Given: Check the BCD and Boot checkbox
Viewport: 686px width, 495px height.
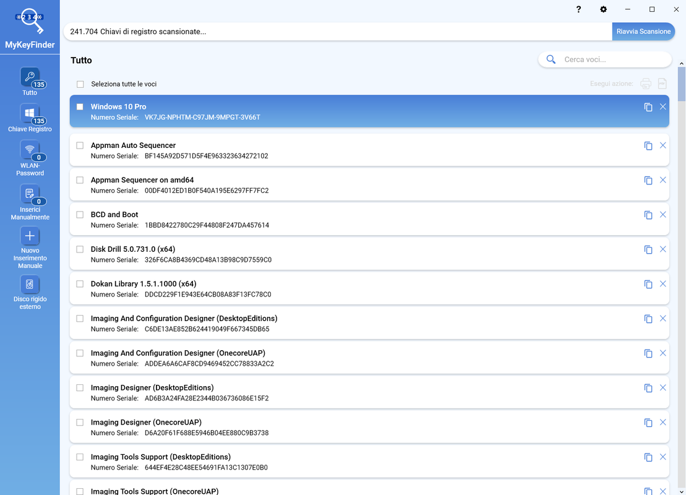Looking at the screenshot, I should pyautogui.click(x=80, y=215).
